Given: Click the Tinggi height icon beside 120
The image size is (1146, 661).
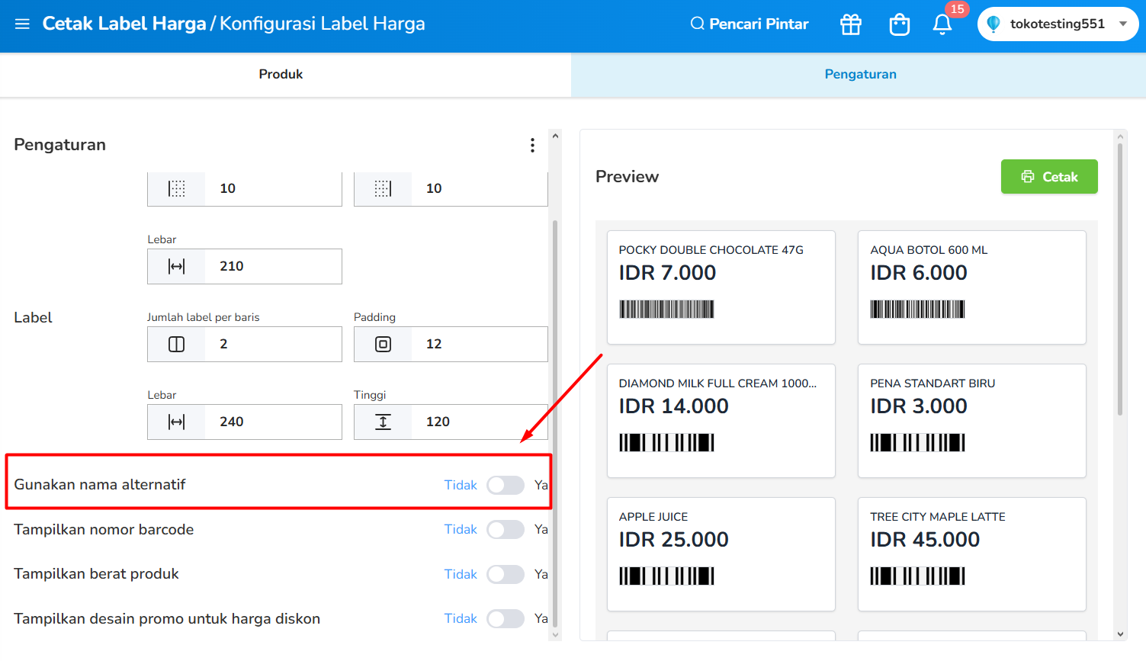Looking at the screenshot, I should click(x=384, y=422).
